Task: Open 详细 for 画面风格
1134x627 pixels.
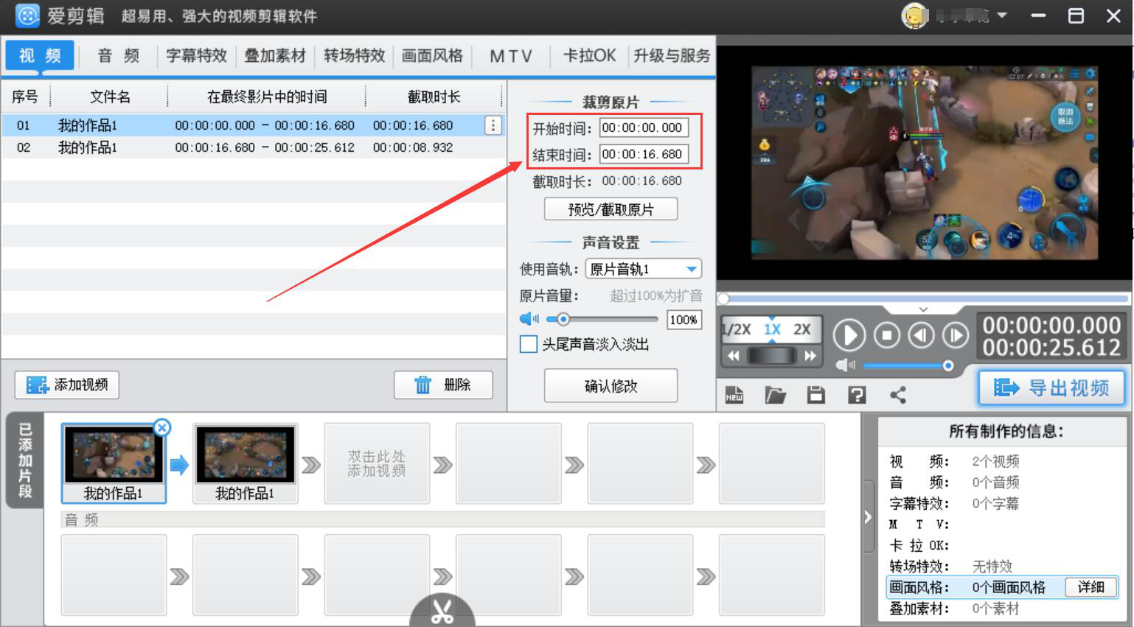Action: pos(1090,587)
